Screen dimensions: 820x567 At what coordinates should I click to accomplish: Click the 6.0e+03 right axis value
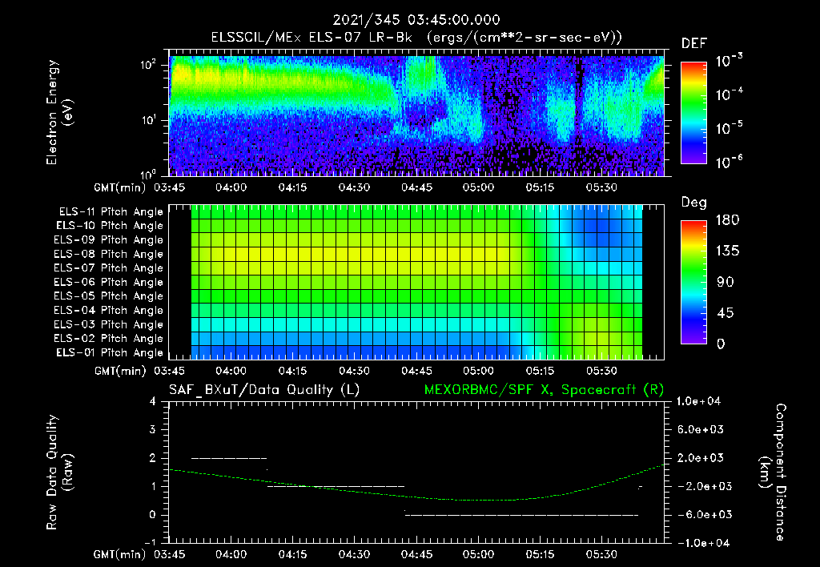point(700,430)
